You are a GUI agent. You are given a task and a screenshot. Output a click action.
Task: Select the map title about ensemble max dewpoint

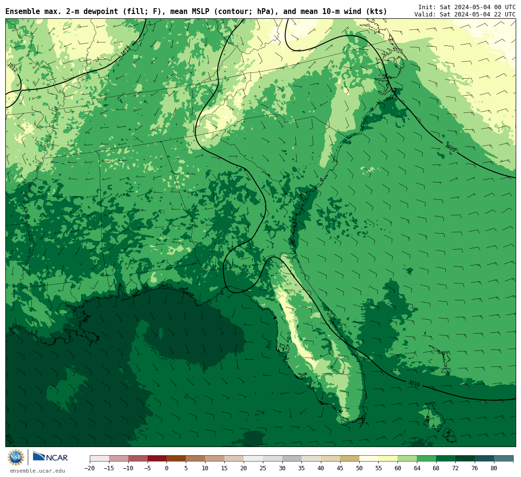(196, 12)
